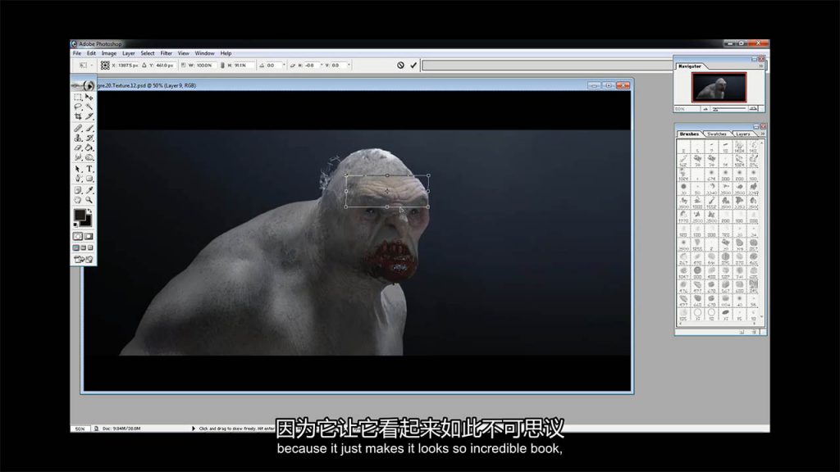Switch to the Layers tab
The image size is (840, 472).
[x=743, y=134]
